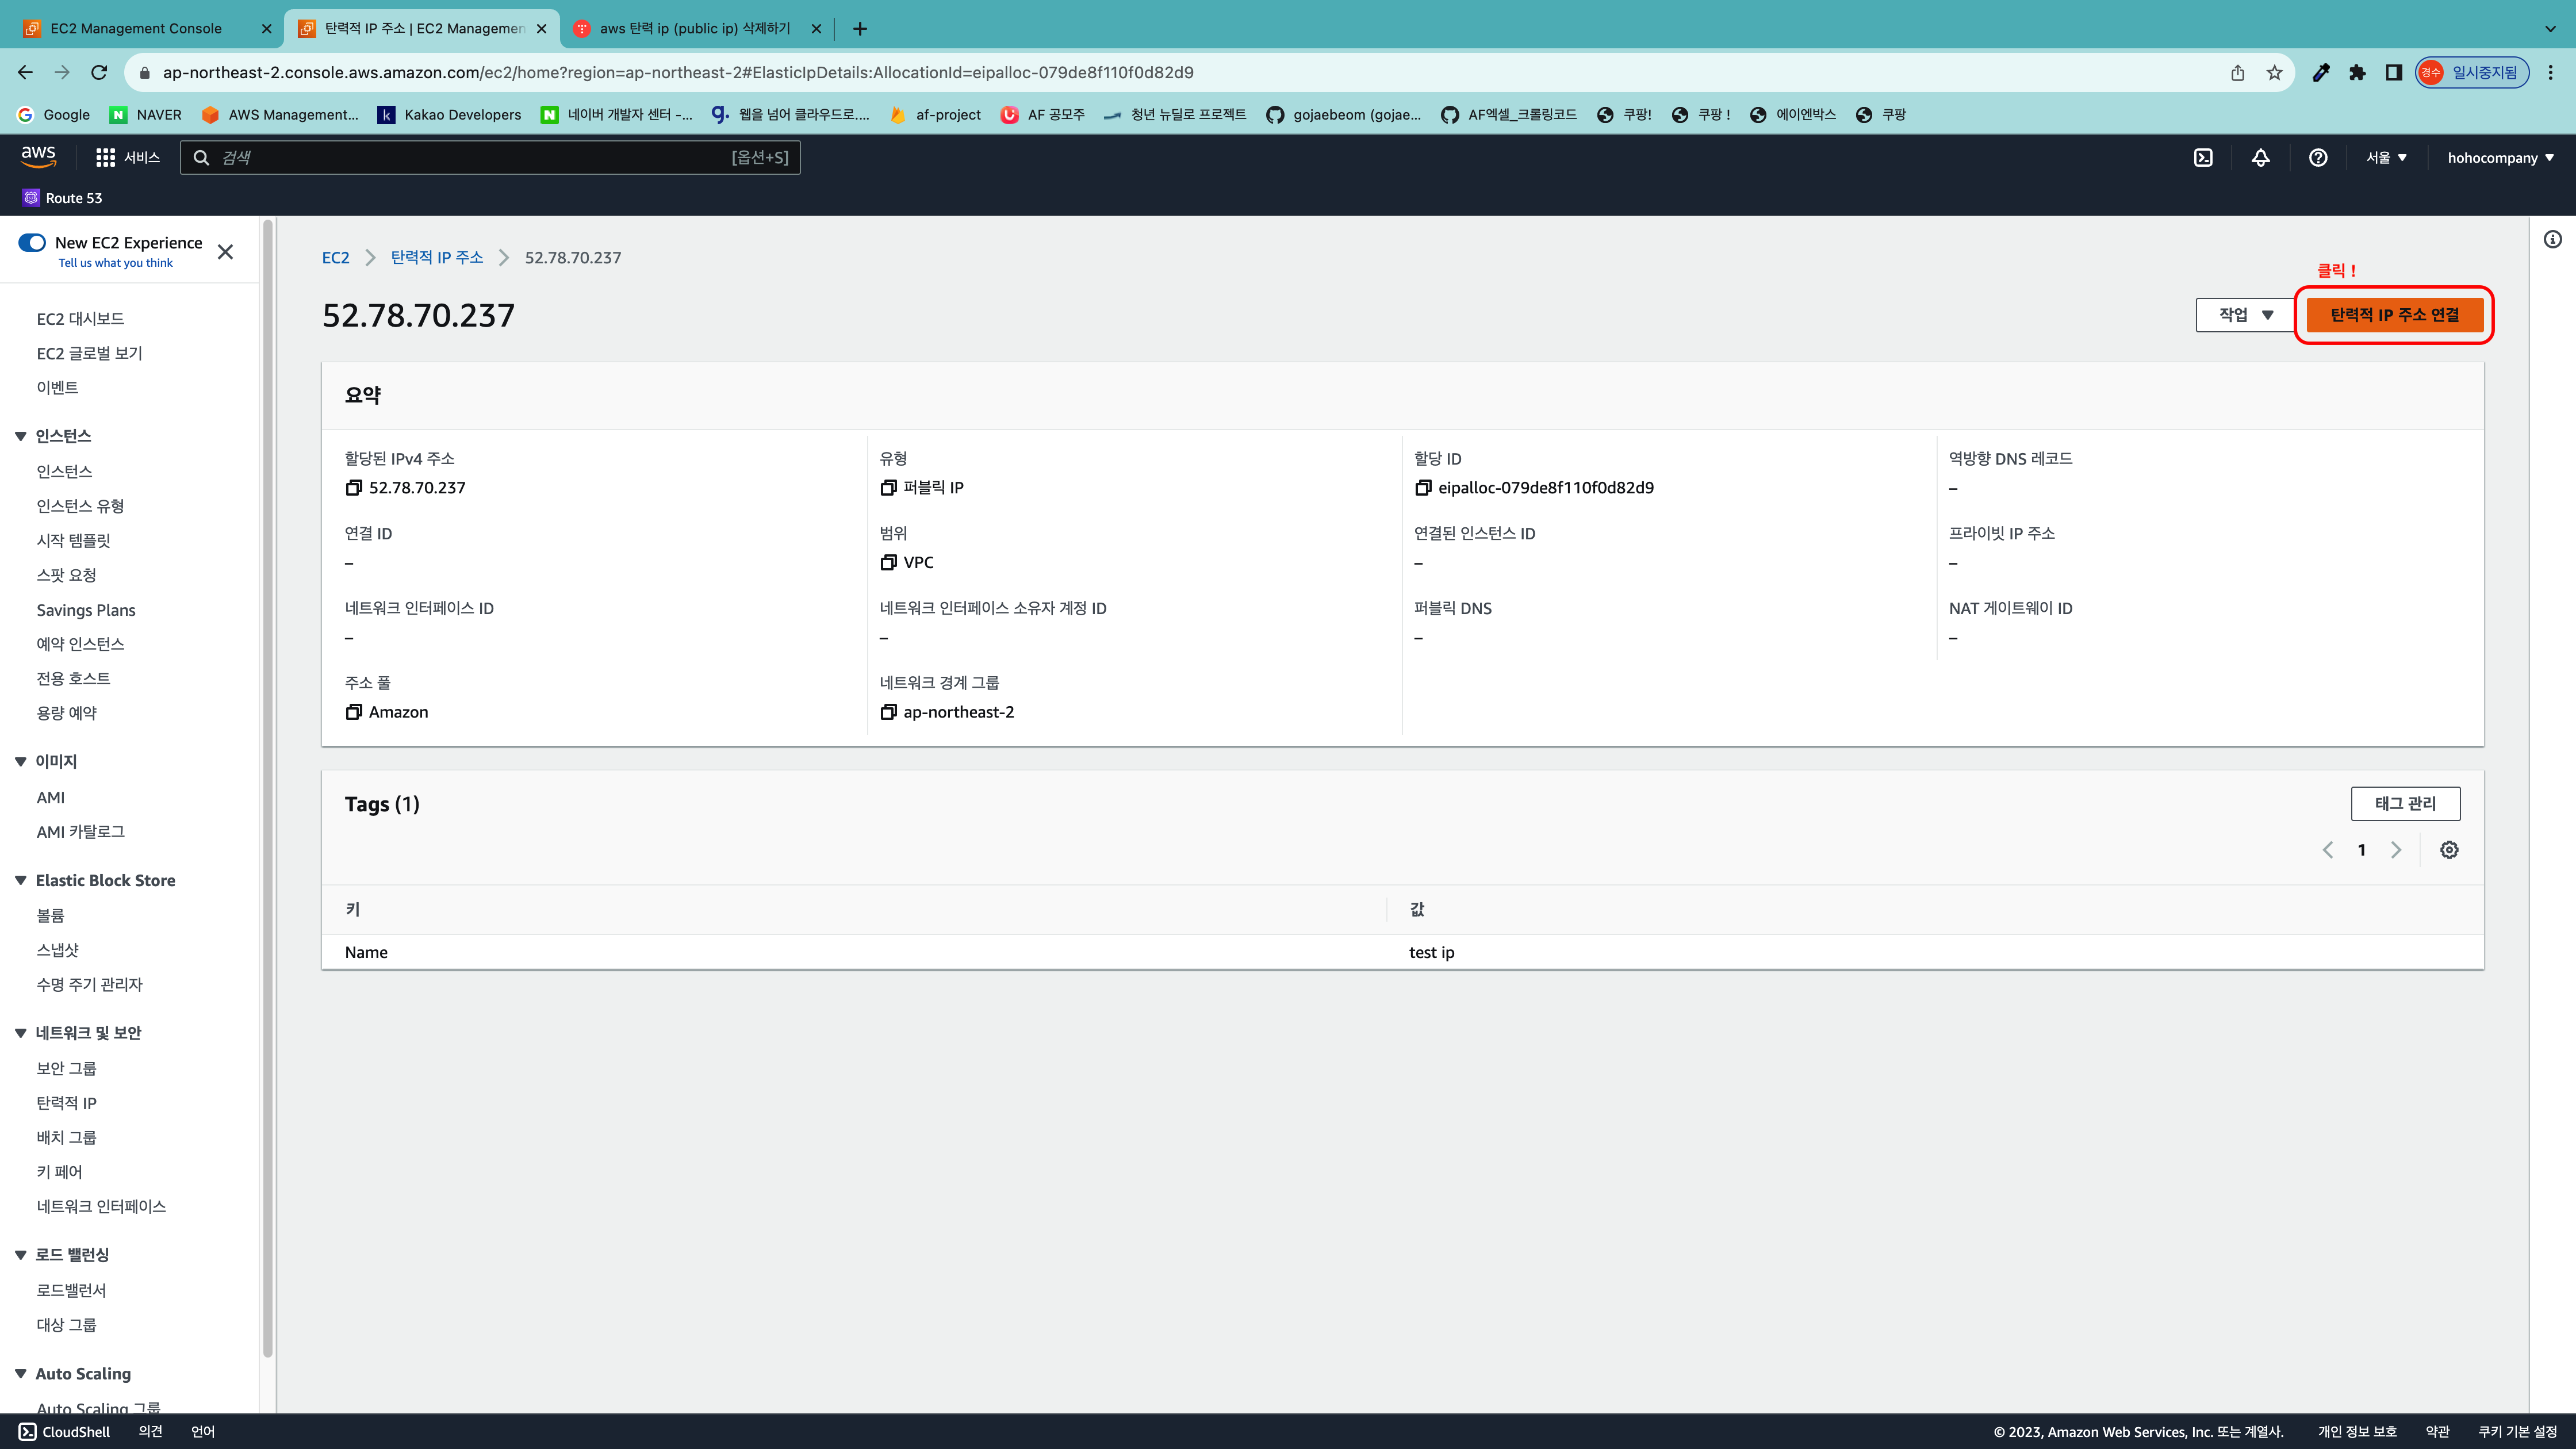This screenshot has height=1449, width=2576.
Task: Open 탄력적 IP in the sidebar
Action: [66, 1103]
